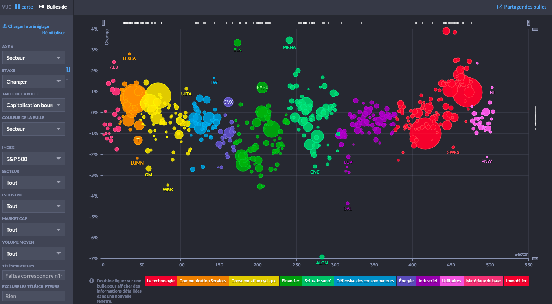Click the map grid icon beside carte

pyautogui.click(x=17, y=7)
